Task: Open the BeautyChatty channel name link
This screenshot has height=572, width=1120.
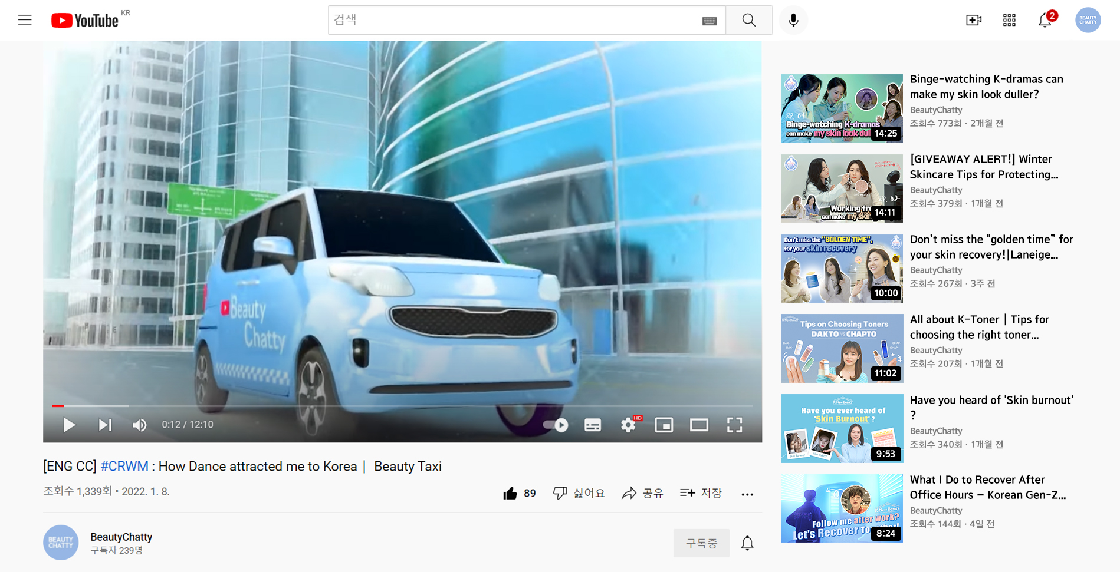Action: point(121,537)
